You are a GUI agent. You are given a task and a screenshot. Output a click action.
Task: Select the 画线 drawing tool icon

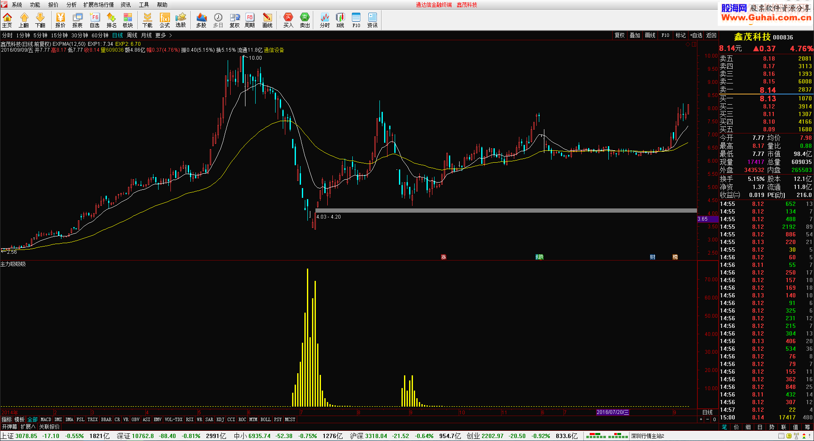268,20
